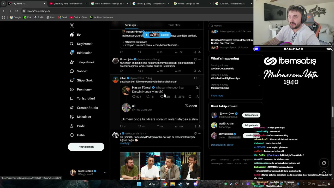
Task: Bookmark Ekrem Şabo's post
Action: pos(195,71)
